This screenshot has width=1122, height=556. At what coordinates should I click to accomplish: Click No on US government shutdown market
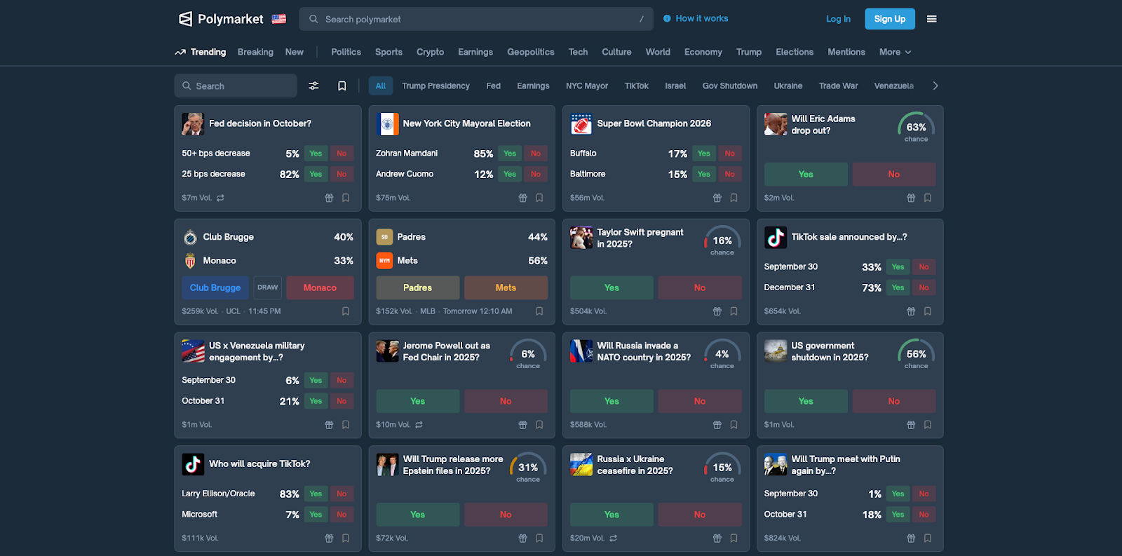[x=894, y=401]
